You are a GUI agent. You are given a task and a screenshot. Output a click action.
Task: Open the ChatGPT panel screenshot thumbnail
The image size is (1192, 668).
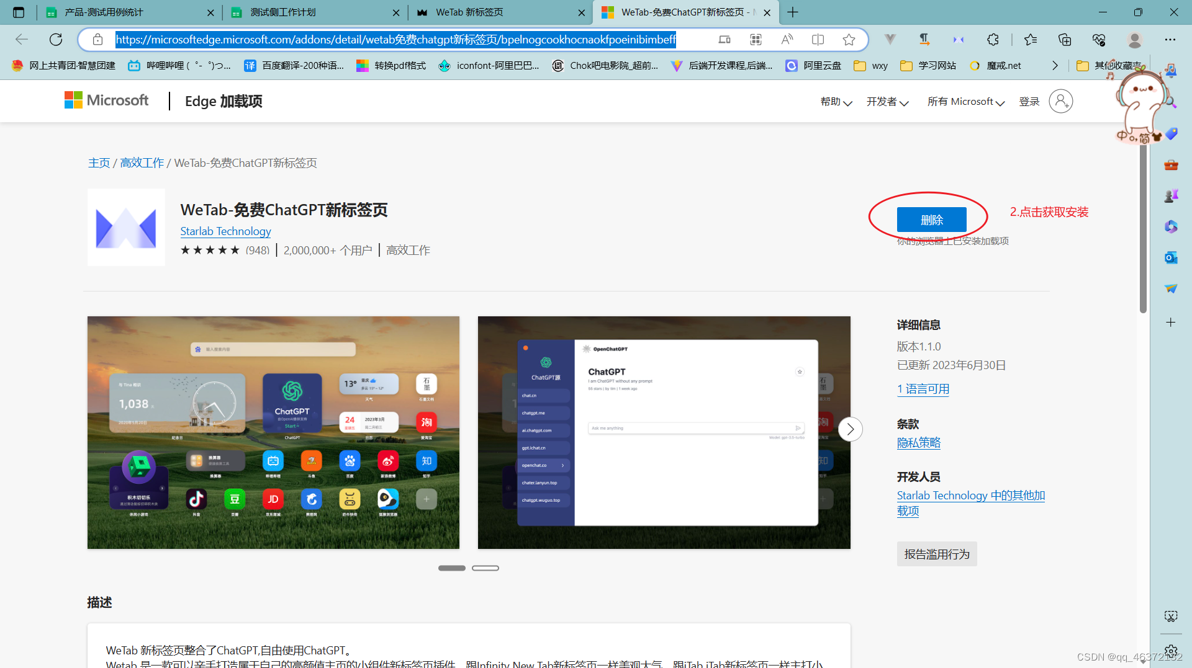664,432
